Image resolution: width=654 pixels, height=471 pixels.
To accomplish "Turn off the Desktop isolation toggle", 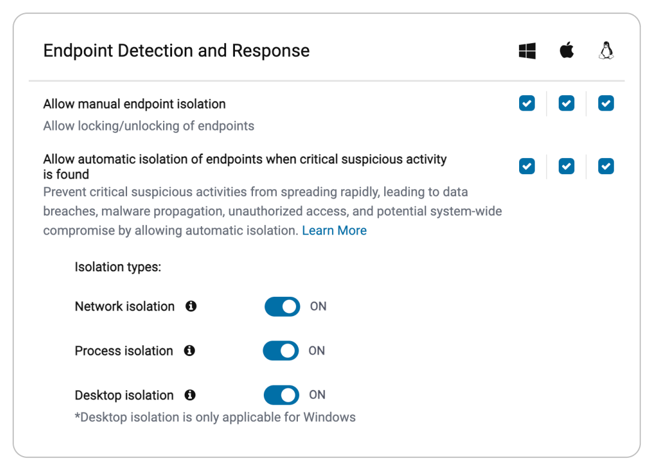I will 282,395.
